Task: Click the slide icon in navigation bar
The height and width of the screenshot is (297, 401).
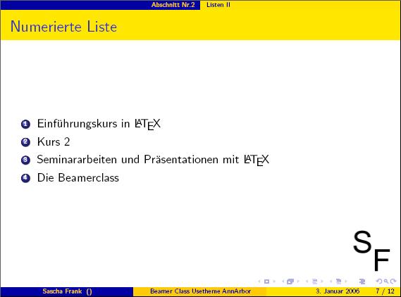Action: 266,282
